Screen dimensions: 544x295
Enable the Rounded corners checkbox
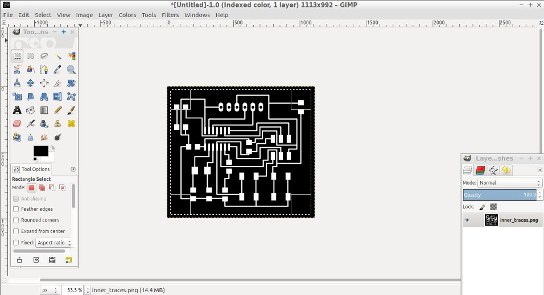coord(16,220)
